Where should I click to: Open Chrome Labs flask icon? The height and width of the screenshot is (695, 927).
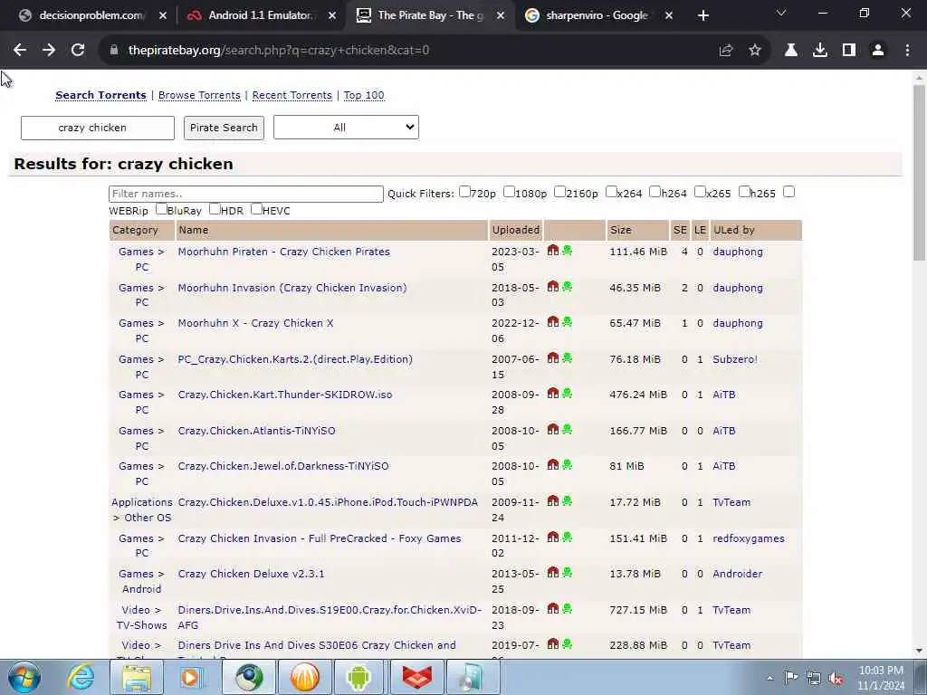pos(791,51)
